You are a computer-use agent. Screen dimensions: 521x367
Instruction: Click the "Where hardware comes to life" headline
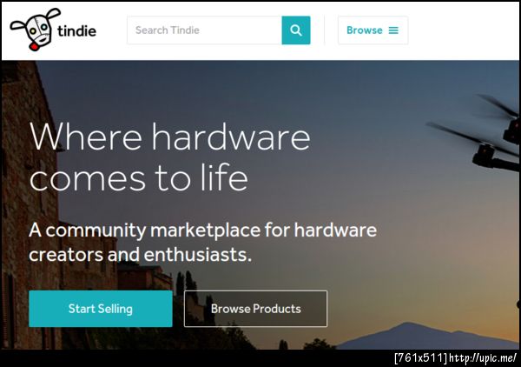click(x=170, y=157)
